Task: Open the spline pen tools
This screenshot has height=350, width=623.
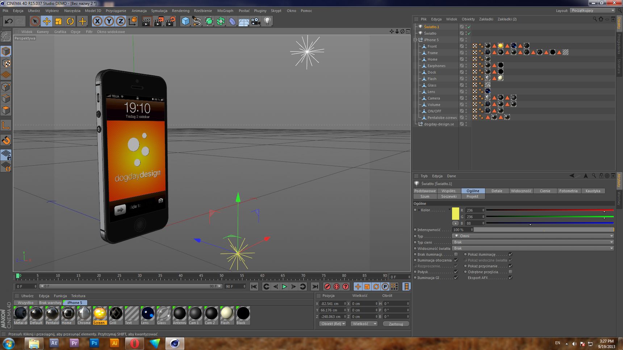Action: [x=197, y=21]
